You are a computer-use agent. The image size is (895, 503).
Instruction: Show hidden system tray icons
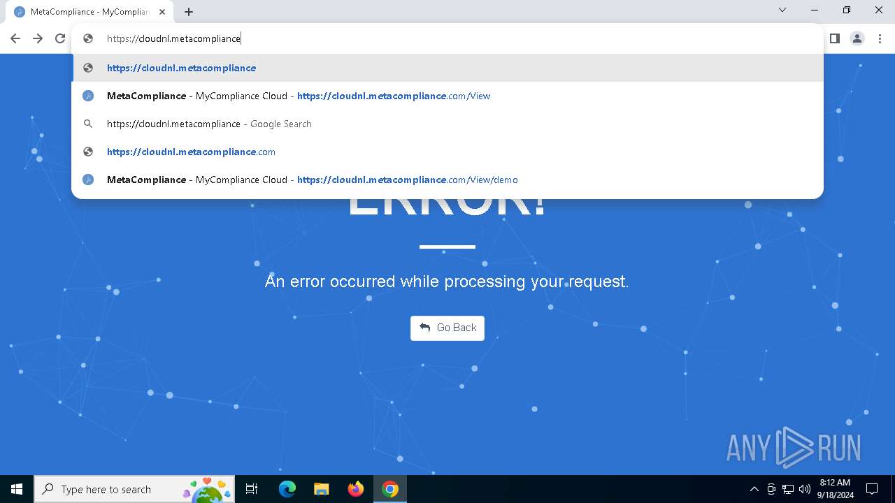pyautogui.click(x=754, y=489)
